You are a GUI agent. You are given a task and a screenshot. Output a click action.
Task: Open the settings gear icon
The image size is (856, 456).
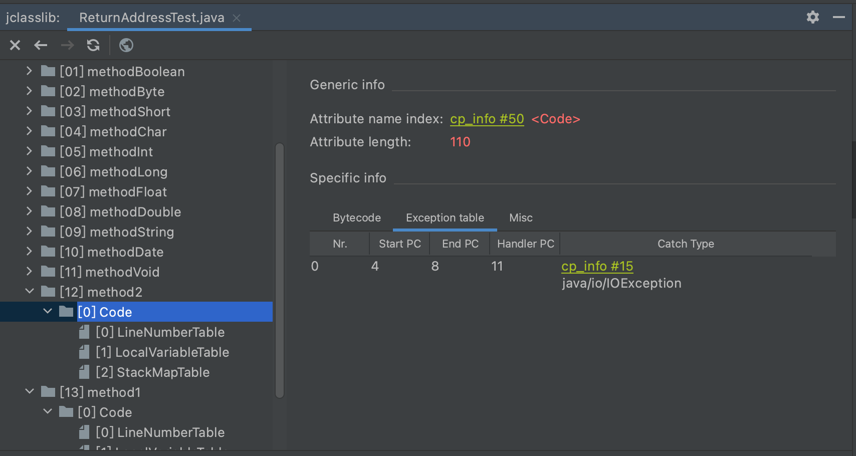[812, 18]
